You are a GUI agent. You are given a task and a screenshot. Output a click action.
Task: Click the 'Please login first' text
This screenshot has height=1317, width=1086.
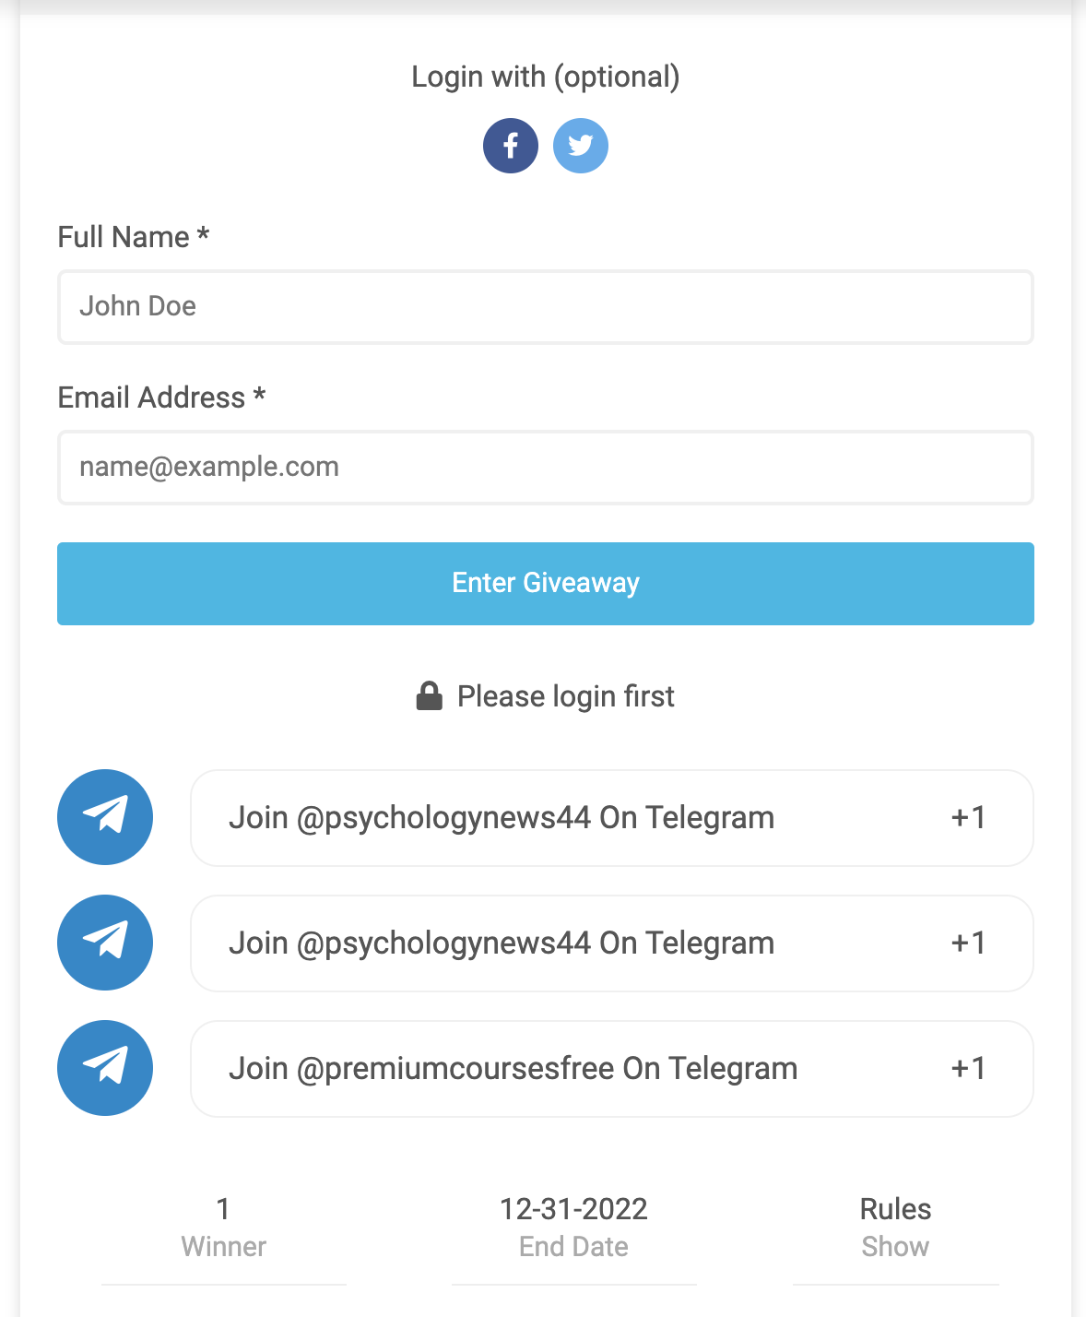tap(567, 696)
